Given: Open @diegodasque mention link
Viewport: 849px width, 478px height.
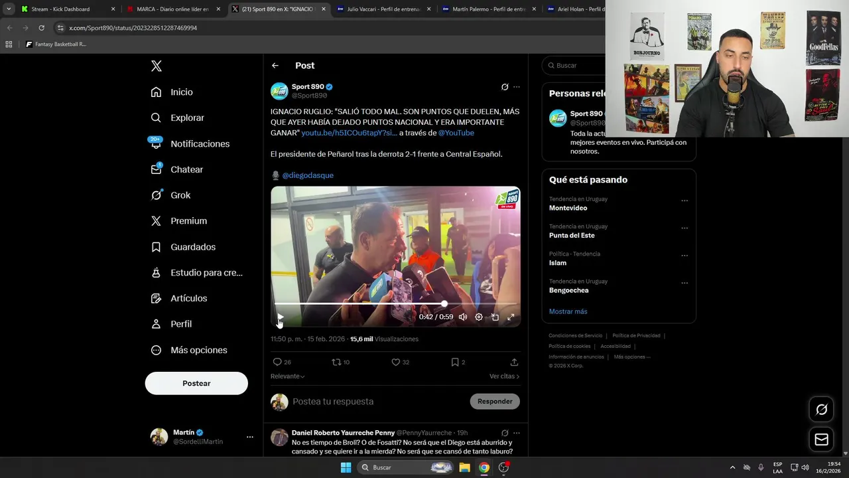Looking at the screenshot, I should (x=308, y=175).
